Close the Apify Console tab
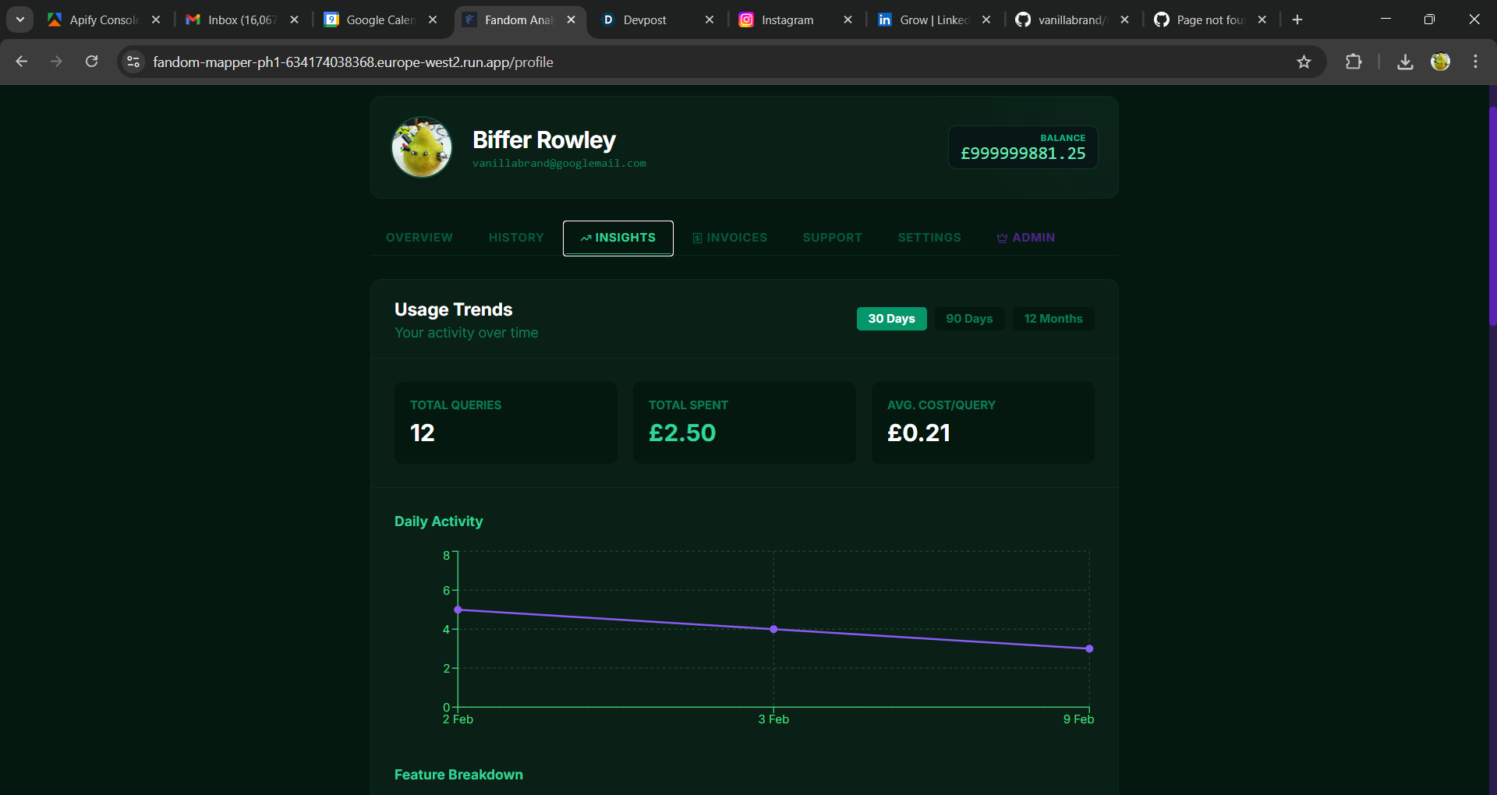The width and height of the screenshot is (1497, 795). tap(156, 19)
